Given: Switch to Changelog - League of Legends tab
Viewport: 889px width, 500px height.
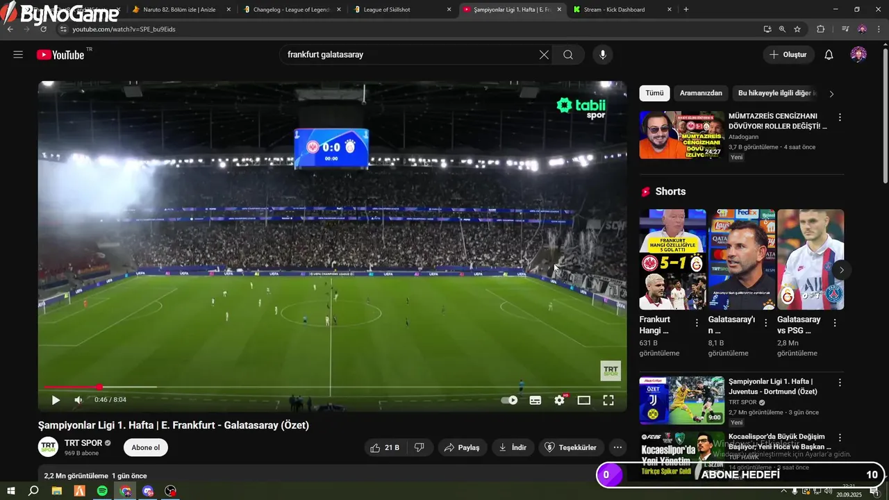Looking at the screenshot, I should (292, 10).
